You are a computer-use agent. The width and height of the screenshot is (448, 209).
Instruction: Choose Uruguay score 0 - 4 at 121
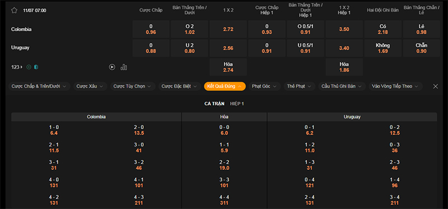(310, 183)
